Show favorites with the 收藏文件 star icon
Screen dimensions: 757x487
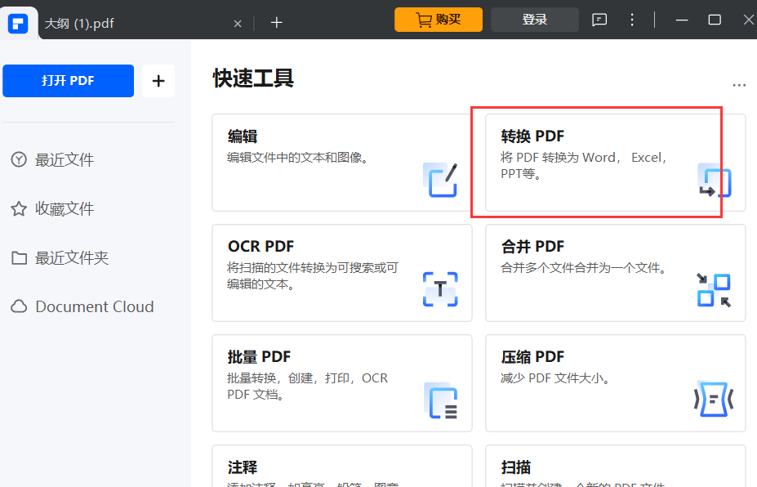pyautogui.click(x=18, y=208)
